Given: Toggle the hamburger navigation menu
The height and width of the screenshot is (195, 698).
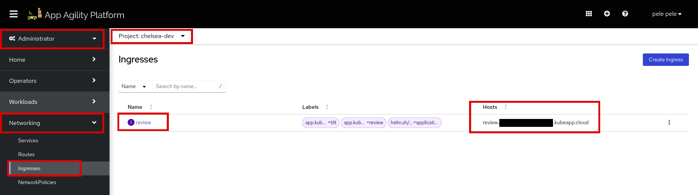Looking at the screenshot, I should coord(14,14).
